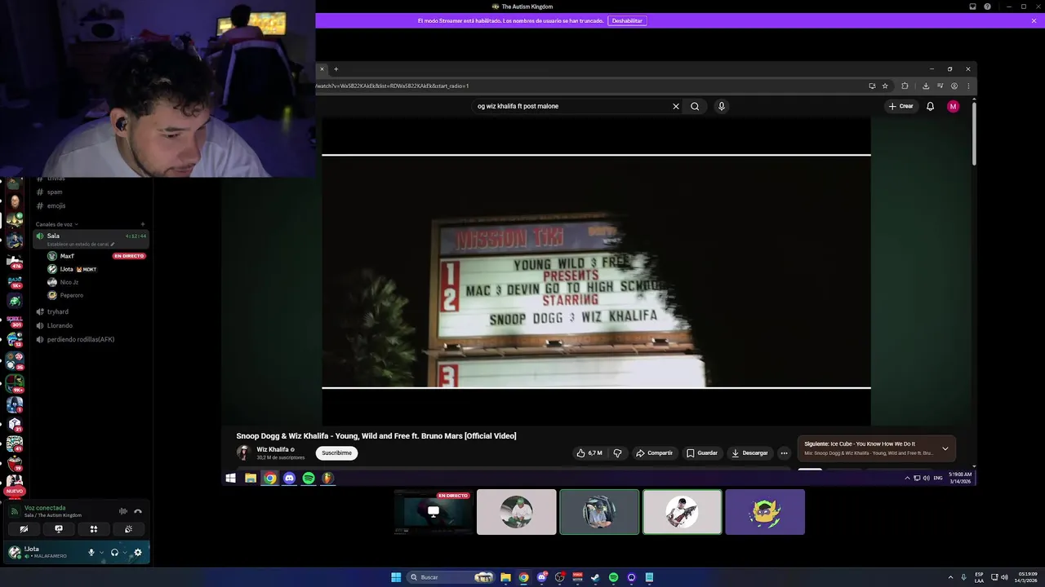Open activities button in voice panel

(x=94, y=529)
